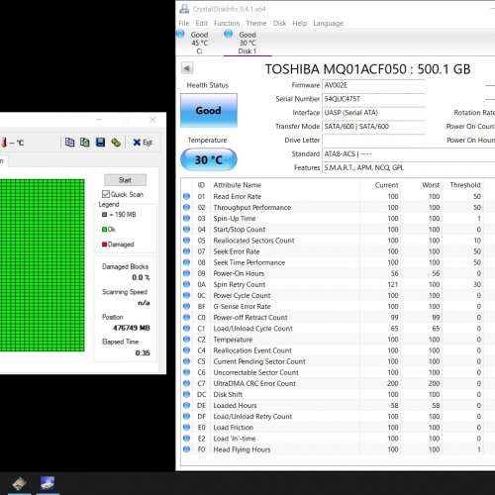Select the Uncorrectable Sector Count attribute name

click(x=255, y=372)
